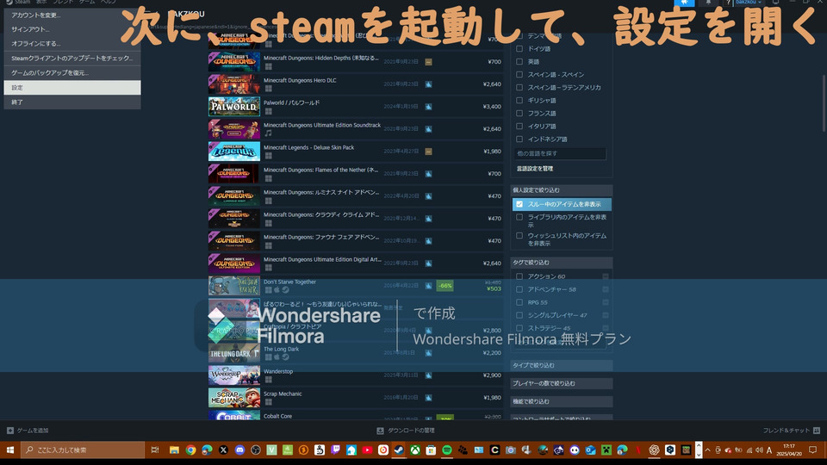Open X app on taskbar
The image size is (827, 465).
(x=223, y=449)
